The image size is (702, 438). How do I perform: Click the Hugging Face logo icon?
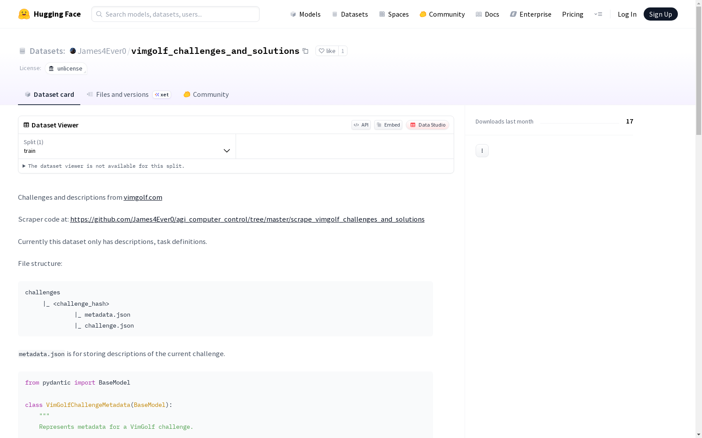pyautogui.click(x=24, y=14)
